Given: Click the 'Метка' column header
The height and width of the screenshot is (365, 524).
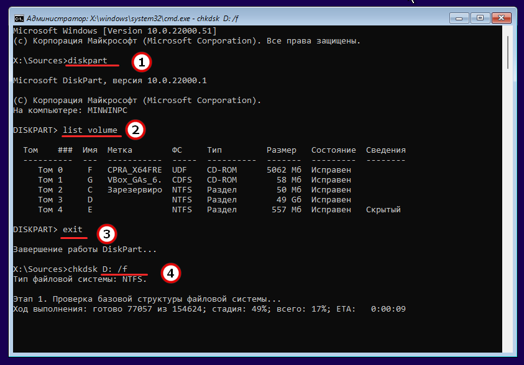Looking at the screenshot, I should 119,150.
